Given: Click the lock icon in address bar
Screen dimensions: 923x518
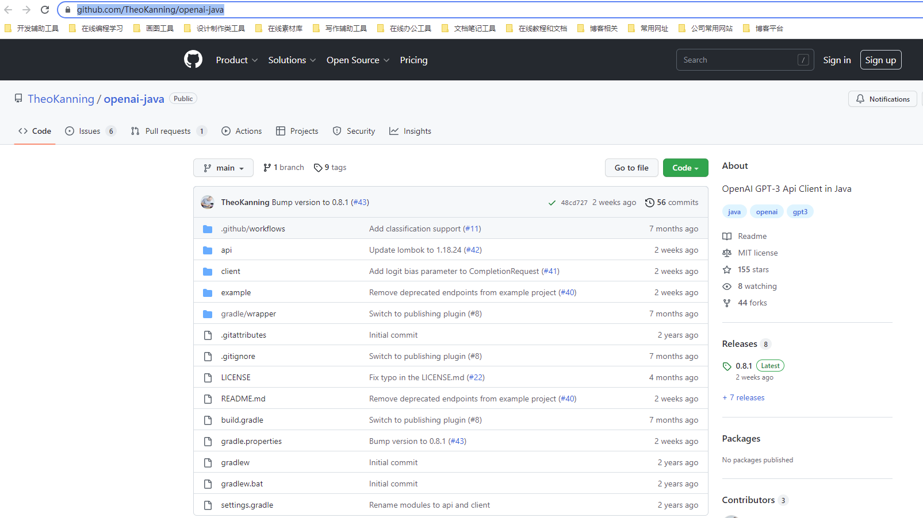Looking at the screenshot, I should [x=68, y=10].
